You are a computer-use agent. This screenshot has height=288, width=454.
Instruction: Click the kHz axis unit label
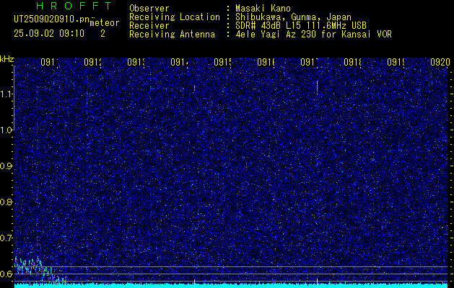coord(6,60)
